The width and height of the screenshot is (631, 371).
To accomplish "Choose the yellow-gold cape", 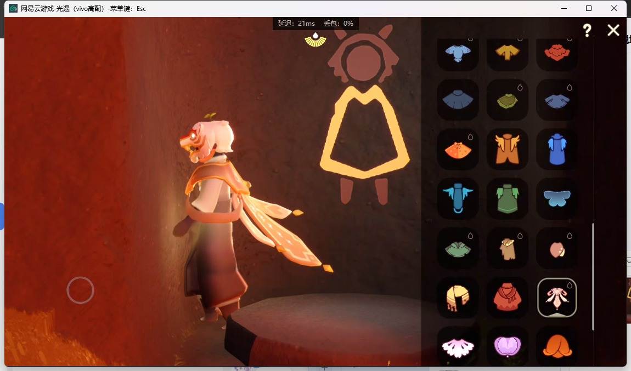I will tap(508, 53).
